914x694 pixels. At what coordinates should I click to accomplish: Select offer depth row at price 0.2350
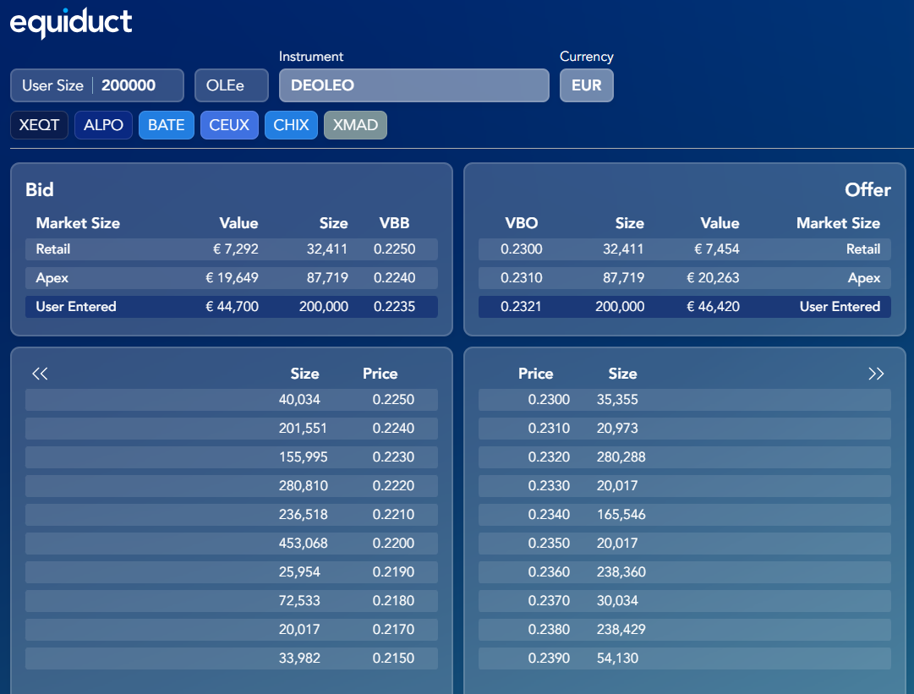click(x=684, y=543)
